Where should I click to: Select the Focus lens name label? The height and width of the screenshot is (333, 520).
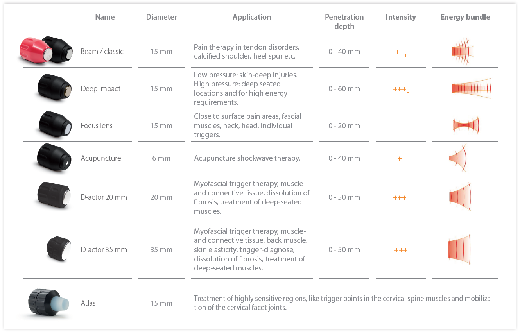(x=97, y=126)
